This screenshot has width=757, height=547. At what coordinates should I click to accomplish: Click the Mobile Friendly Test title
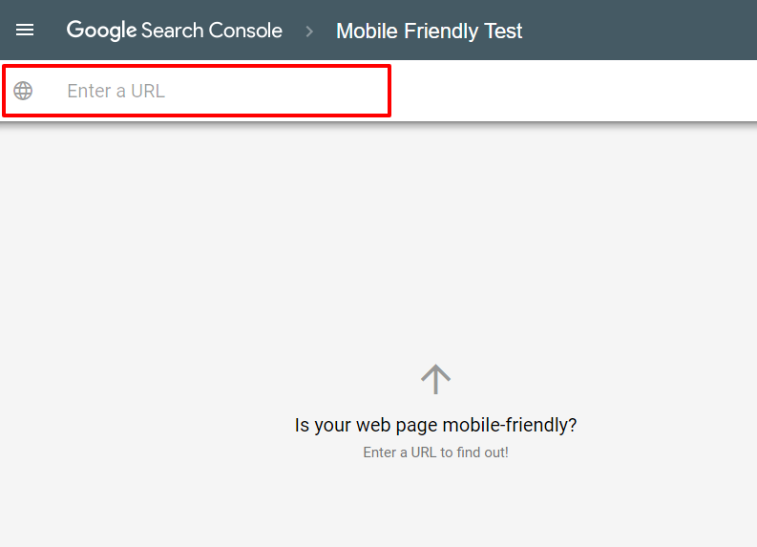(x=429, y=31)
